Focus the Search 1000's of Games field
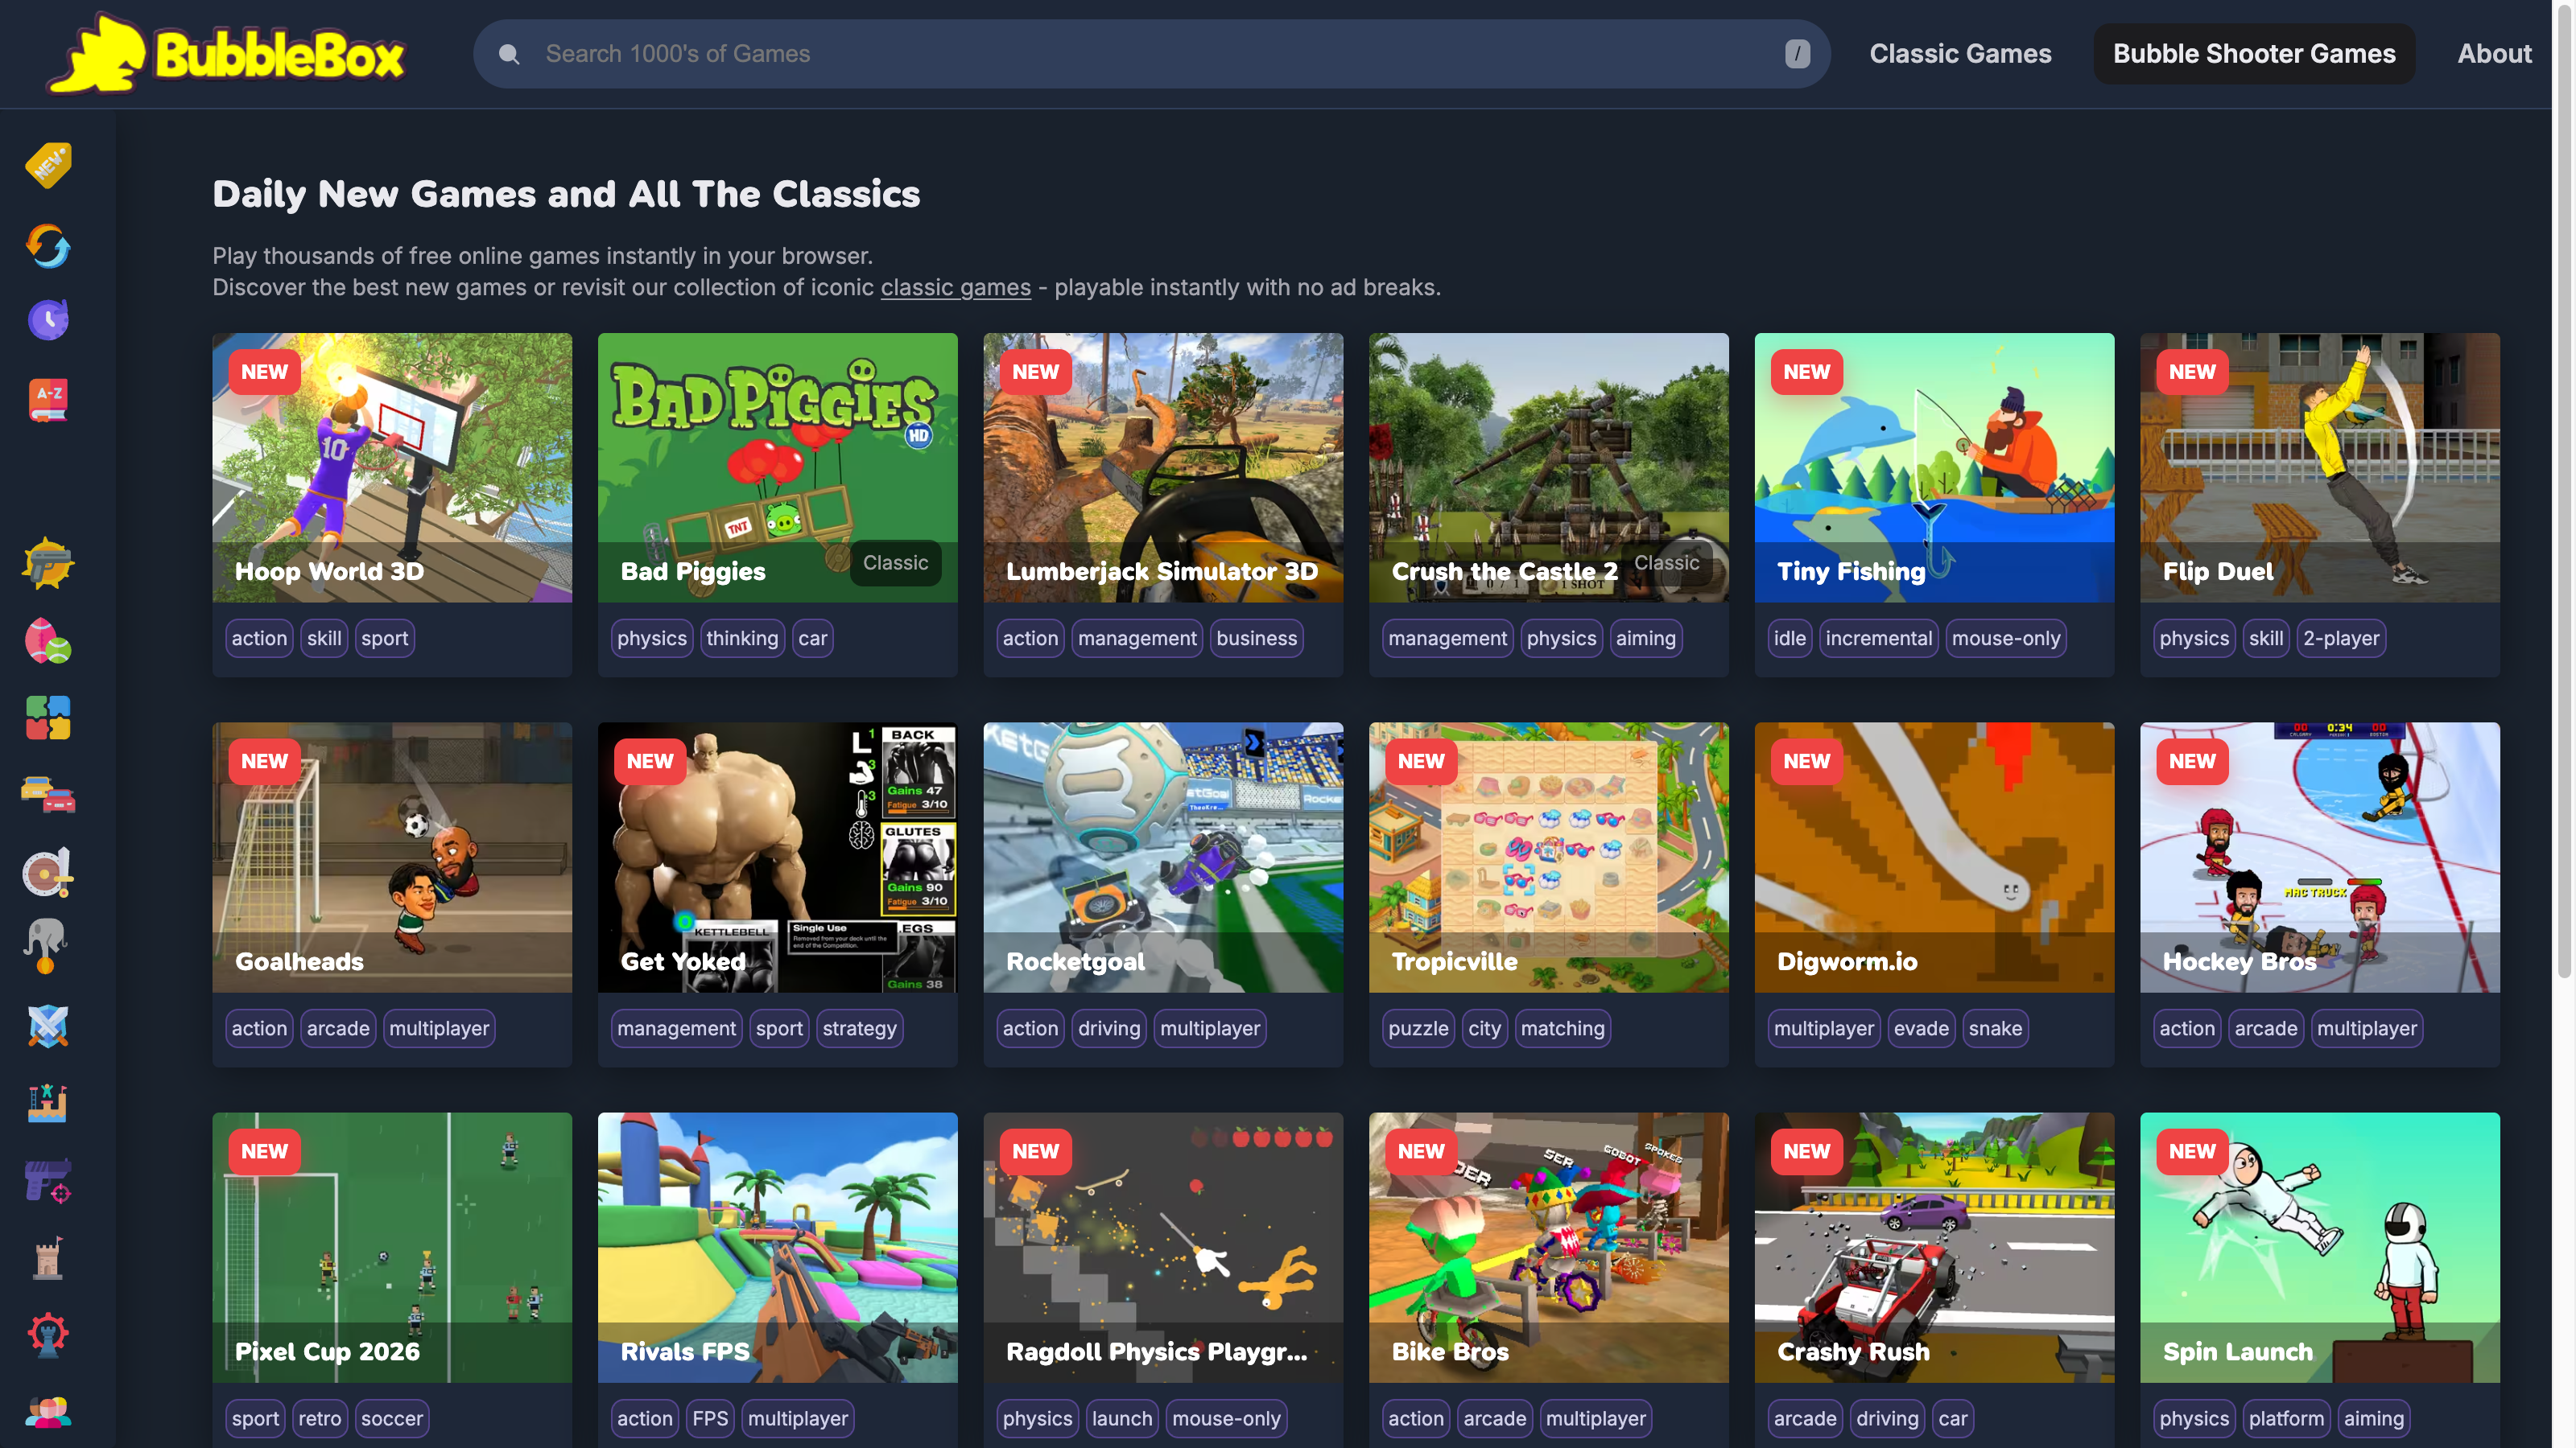The height and width of the screenshot is (1448, 2576). 1151,54
